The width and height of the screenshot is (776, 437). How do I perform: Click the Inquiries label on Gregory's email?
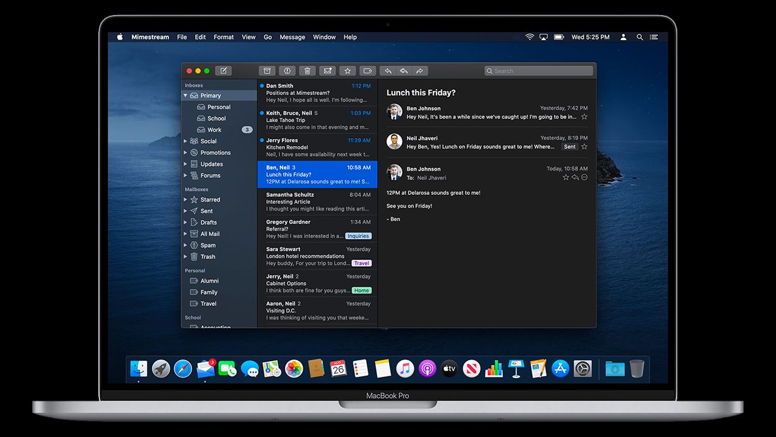pyautogui.click(x=358, y=236)
